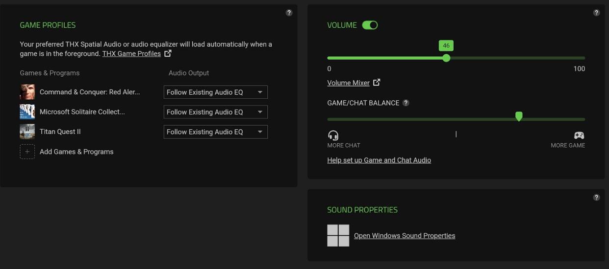This screenshot has height=269, width=609.
Task: Open the Volume Mixer link
Action: point(349,83)
